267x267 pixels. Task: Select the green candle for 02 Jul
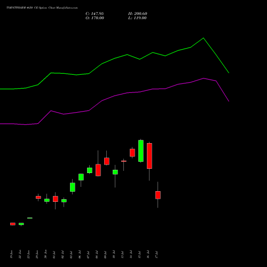[64, 201]
